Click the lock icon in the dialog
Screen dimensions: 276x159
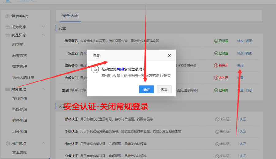click(x=95, y=70)
